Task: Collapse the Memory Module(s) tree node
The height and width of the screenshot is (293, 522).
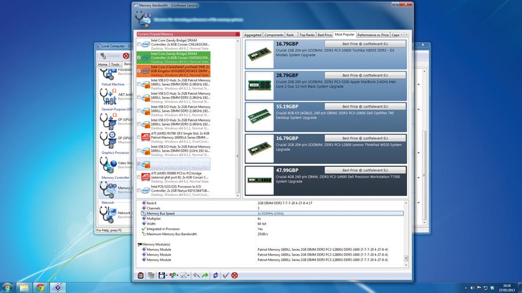Action: pos(139,244)
